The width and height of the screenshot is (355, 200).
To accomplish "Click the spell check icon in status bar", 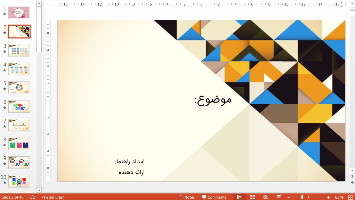I will coord(33,197).
